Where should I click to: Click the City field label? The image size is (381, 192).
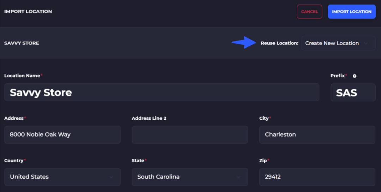point(264,118)
